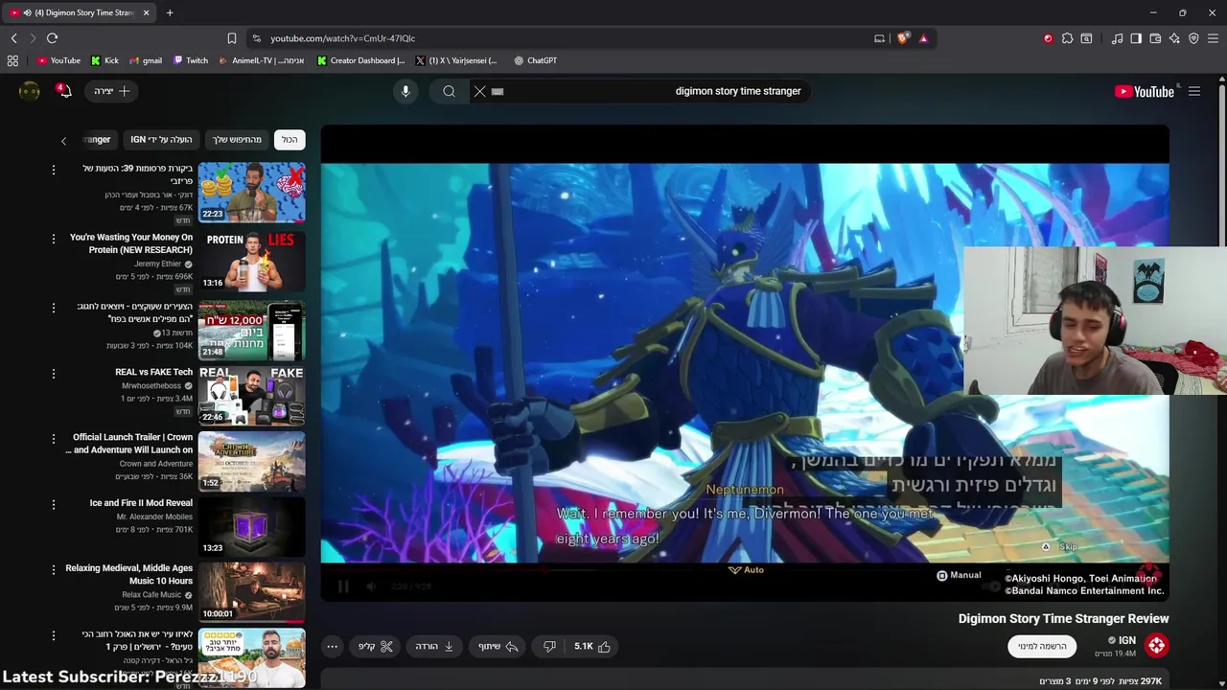Open the 10:00:01 medieval music thumbnail

252,592
